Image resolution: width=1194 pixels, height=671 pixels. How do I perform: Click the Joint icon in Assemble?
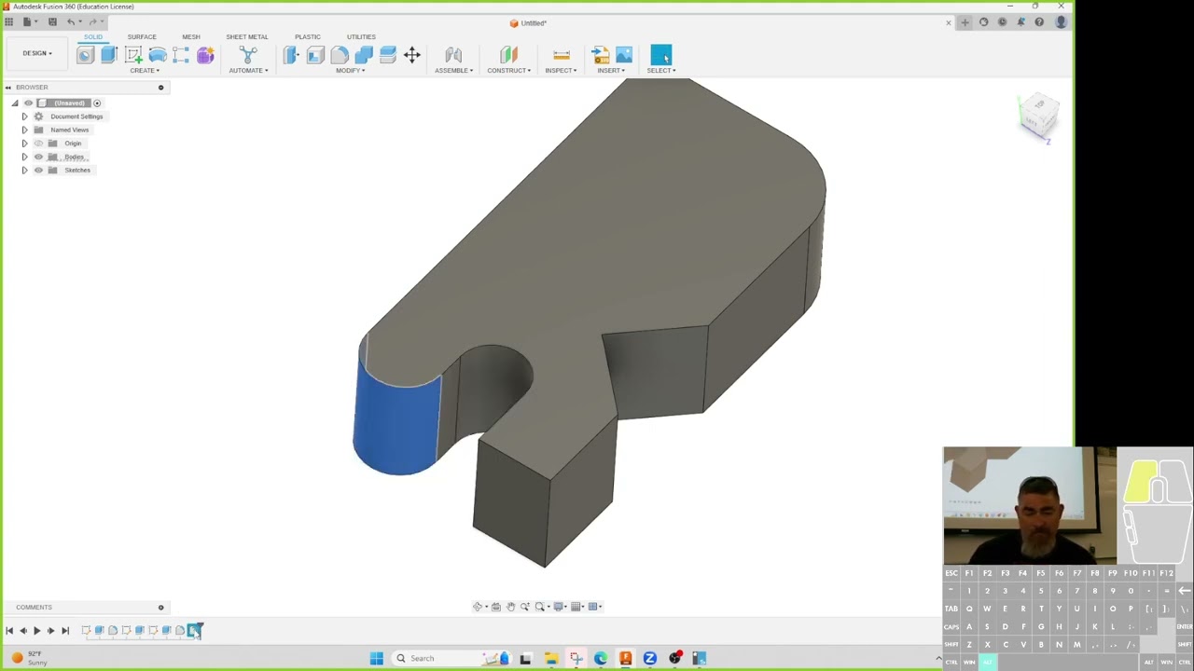(x=453, y=55)
